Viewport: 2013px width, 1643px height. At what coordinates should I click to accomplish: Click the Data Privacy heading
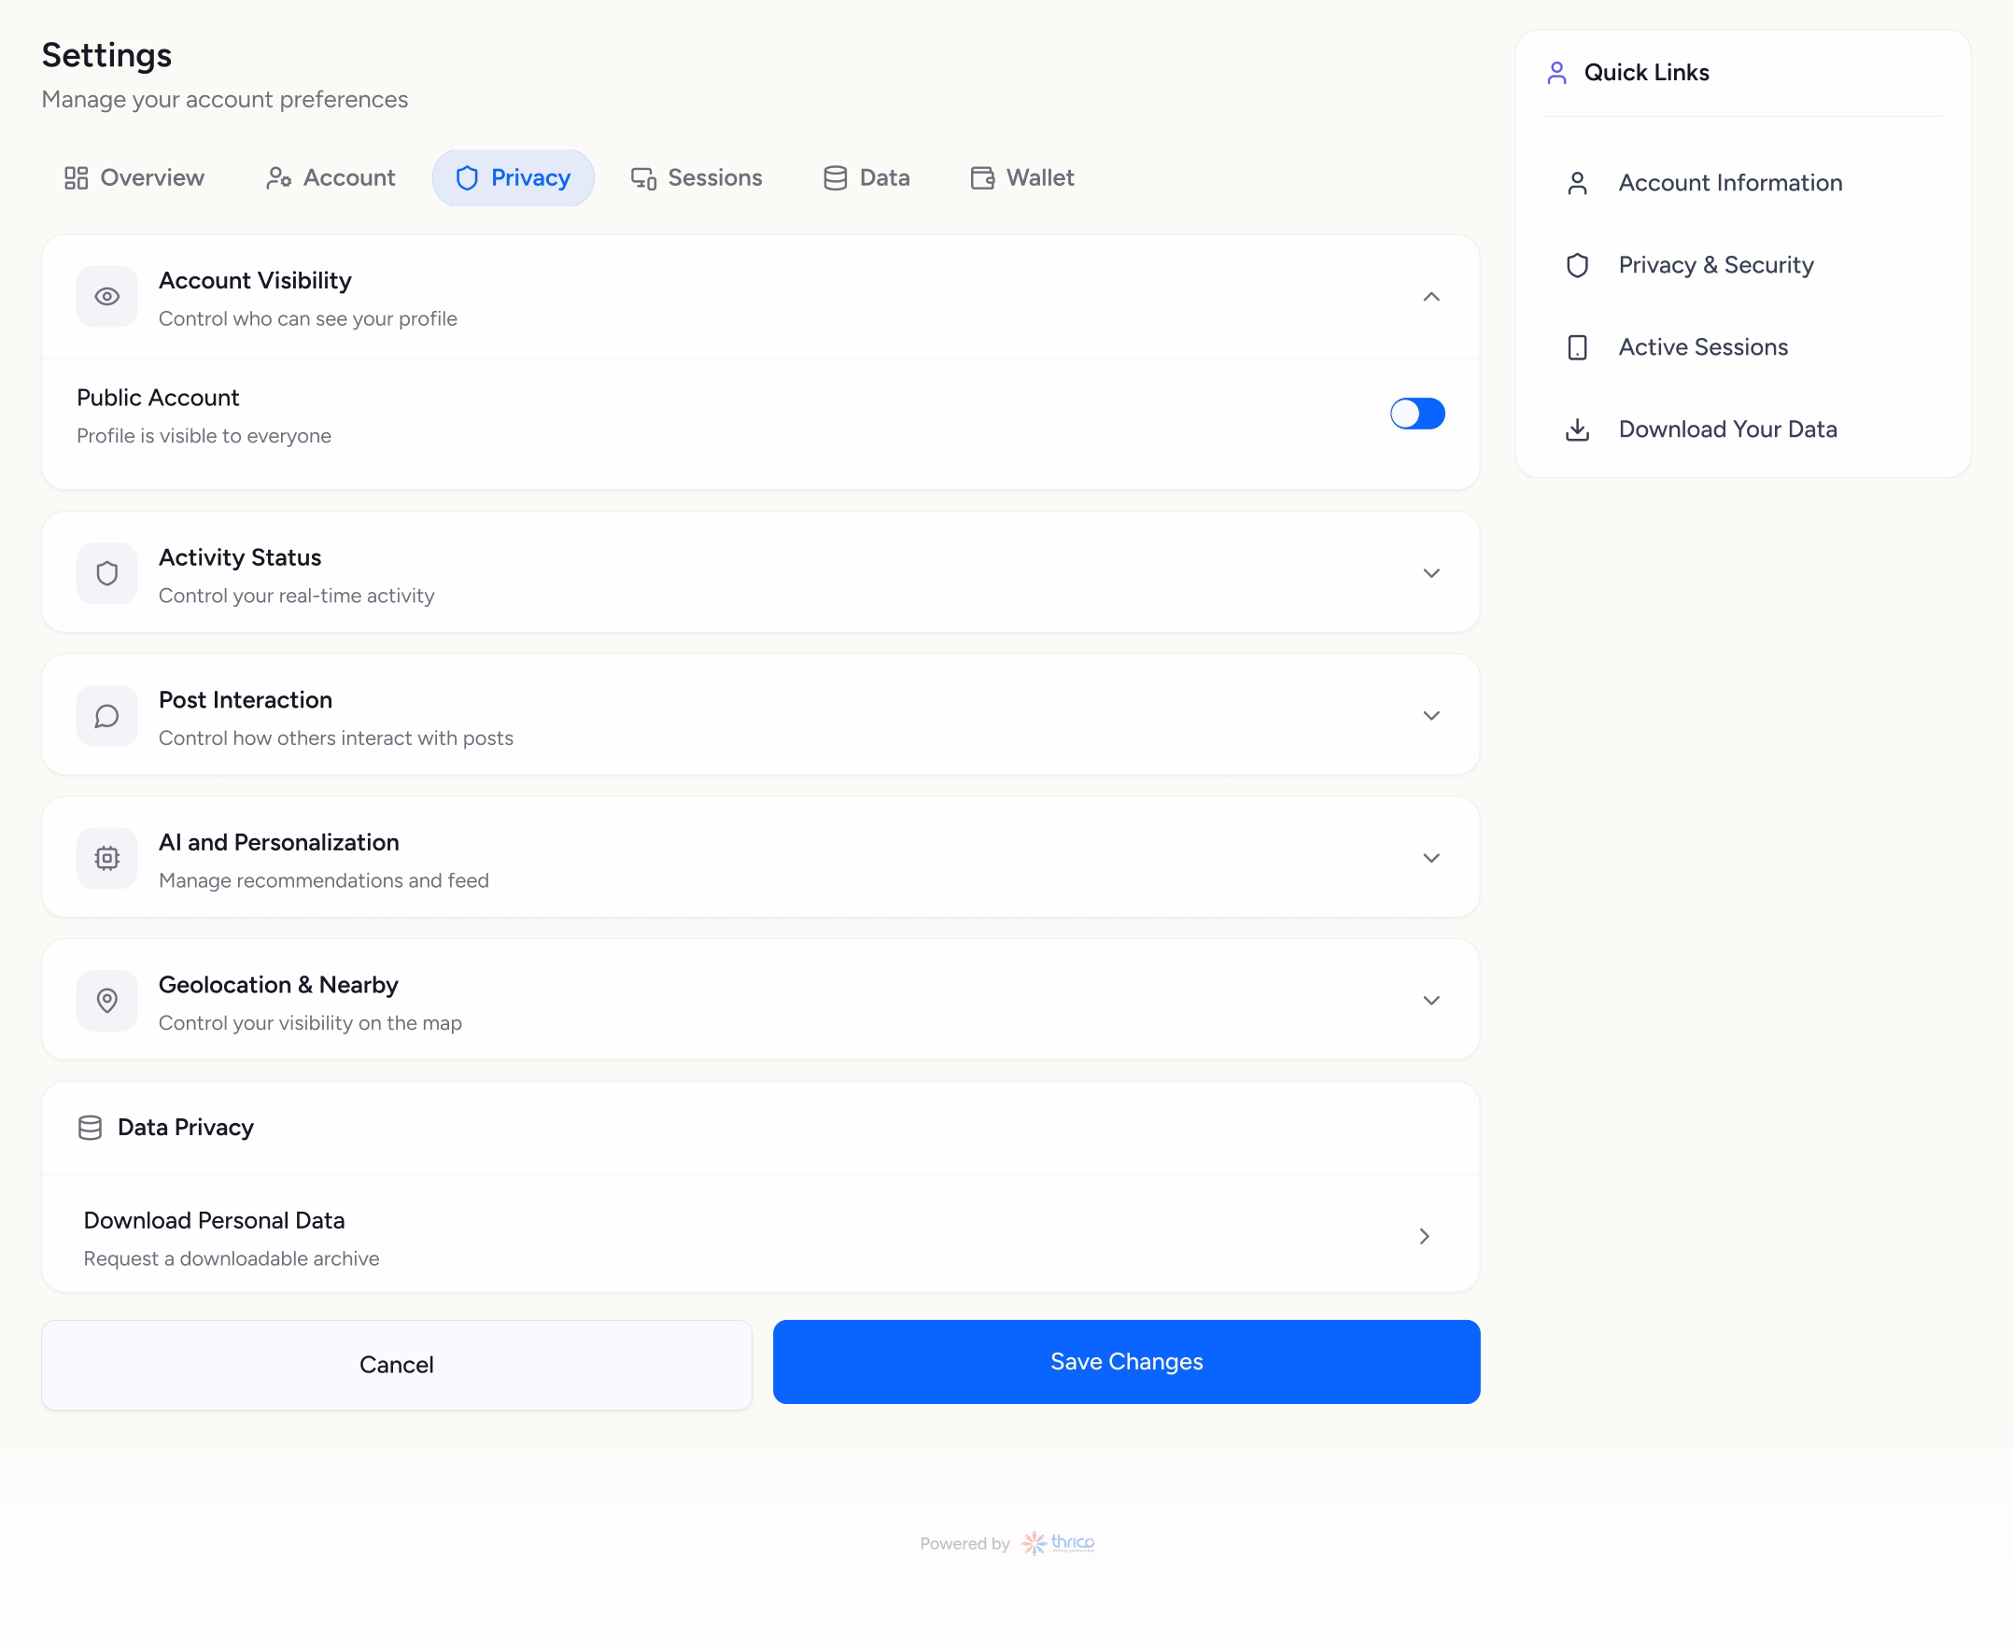[x=186, y=1128]
